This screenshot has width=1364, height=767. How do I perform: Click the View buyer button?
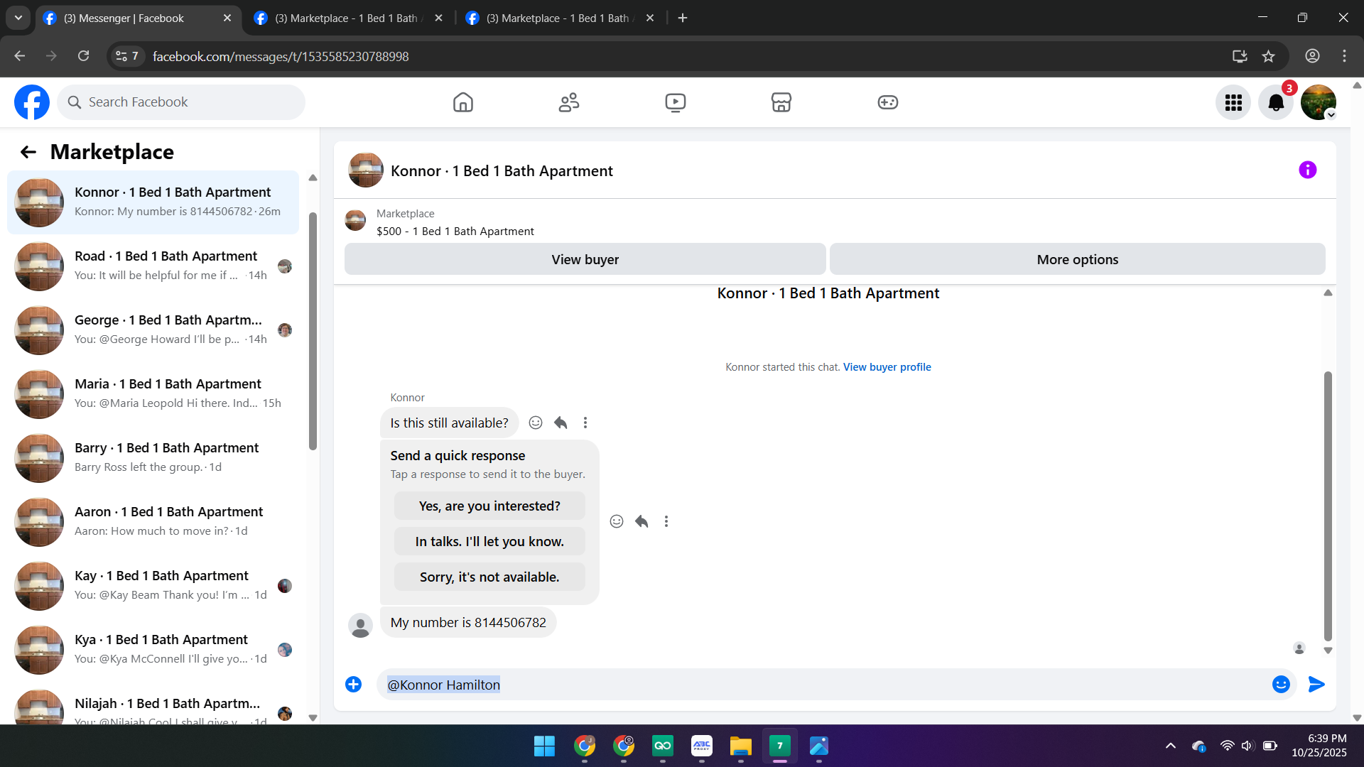585,259
